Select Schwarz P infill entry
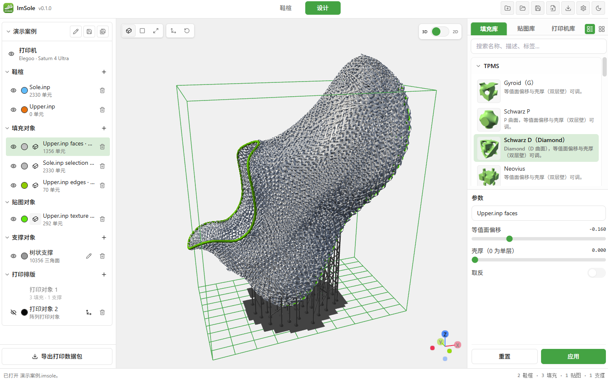The image size is (608, 380). point(536,119)
